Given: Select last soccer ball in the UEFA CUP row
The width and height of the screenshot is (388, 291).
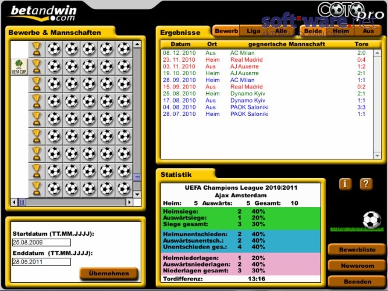Looking at the screenshot, I should pos(124,66).
